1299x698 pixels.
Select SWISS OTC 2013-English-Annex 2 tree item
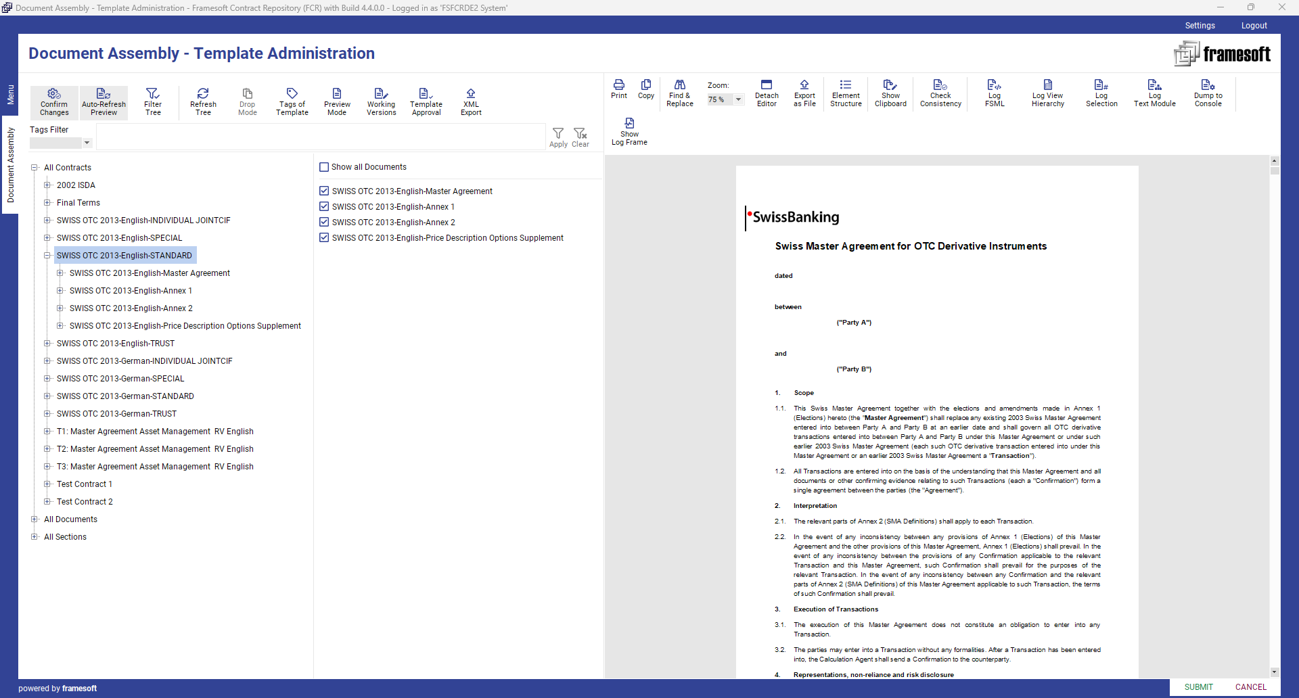tap(131, 308)
